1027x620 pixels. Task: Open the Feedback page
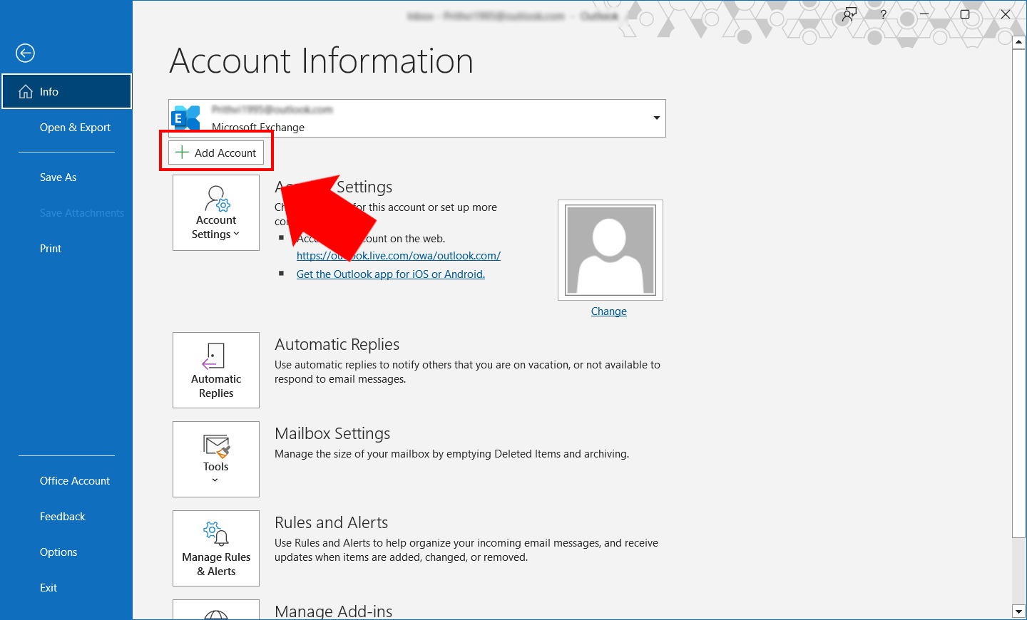coord(63,517)
